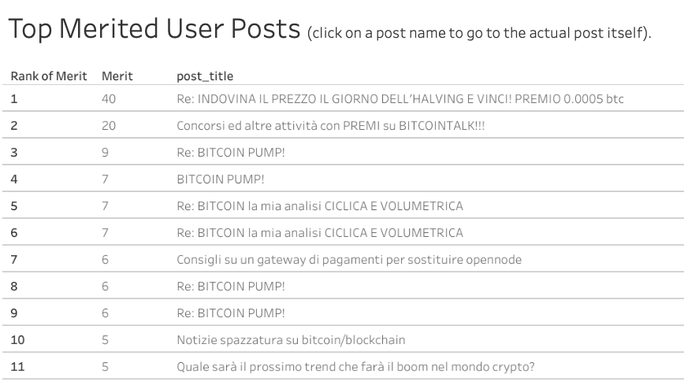Open Consigli su un gateway di pagamenti post
This screenshot has width=684, height=381.
[349, 260]
